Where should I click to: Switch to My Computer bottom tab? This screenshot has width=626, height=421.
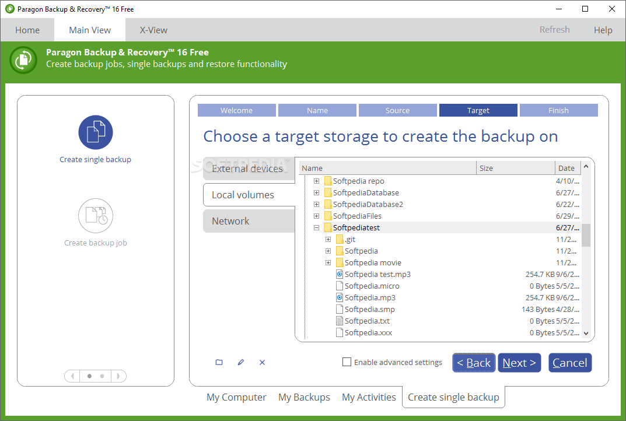pos(236,397)
